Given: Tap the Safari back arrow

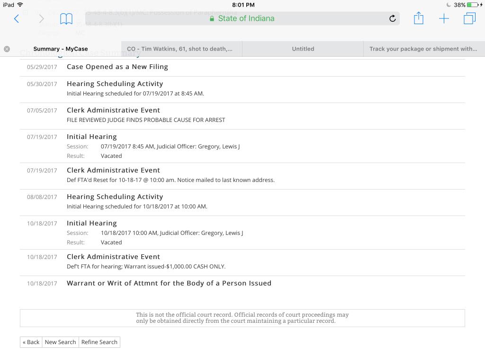Looking at the screenshot, I should point(17,19).
